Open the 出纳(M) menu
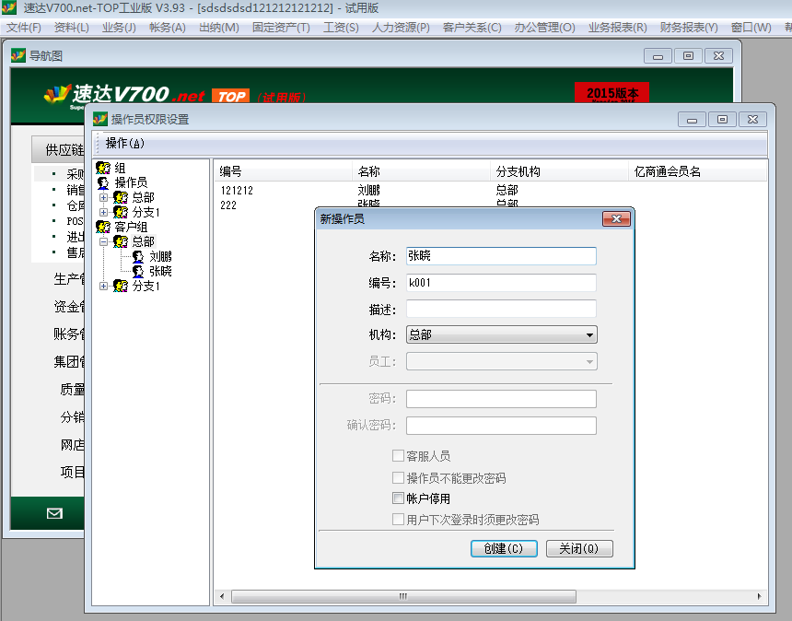 [218, 28]
